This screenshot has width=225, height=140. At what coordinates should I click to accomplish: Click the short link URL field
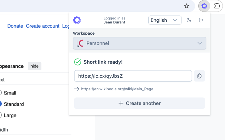(x=133, y=76)
